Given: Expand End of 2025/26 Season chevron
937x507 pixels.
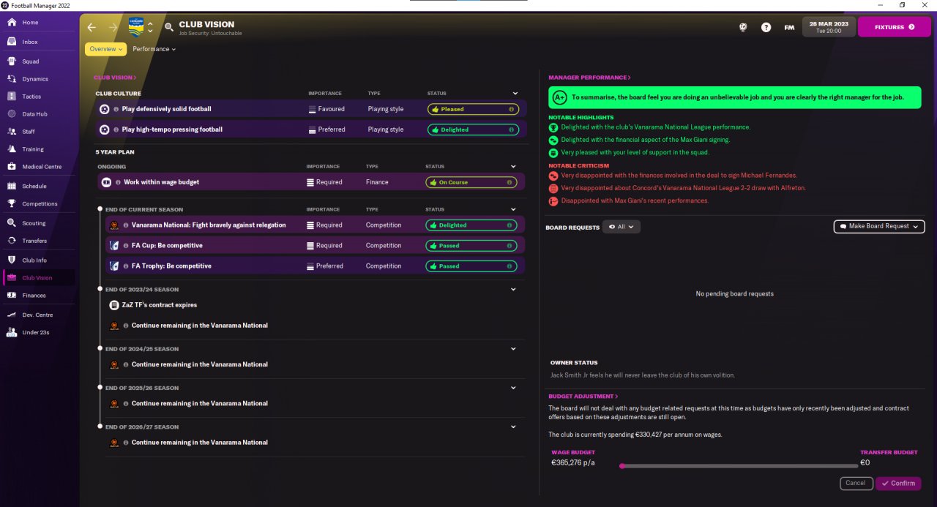Looking at the screenshot, I should click(x=514, y=388).
